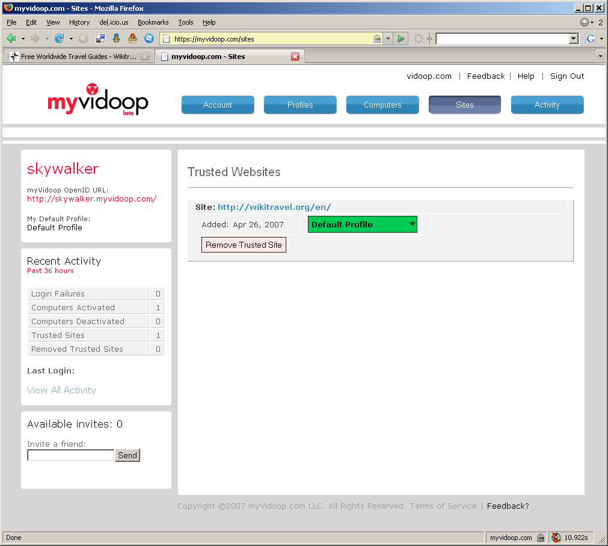Open the Forward button history dropdown arrow
Image resolution: width=608 pixels, height=546 pixels.
click(x=47, y=38)
